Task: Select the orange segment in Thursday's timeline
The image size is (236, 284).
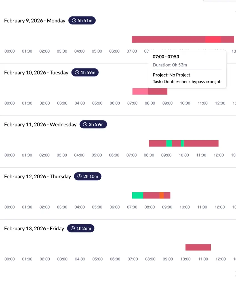Action: point(162,195)
